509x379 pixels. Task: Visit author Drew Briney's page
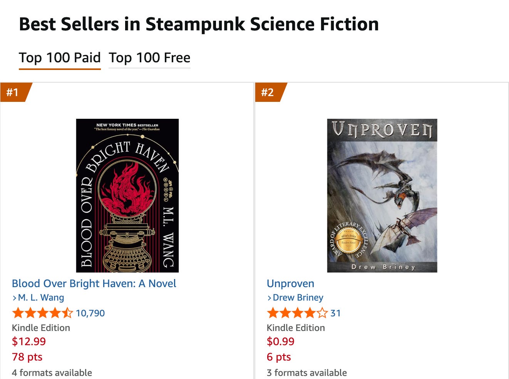tap(298, 298)
